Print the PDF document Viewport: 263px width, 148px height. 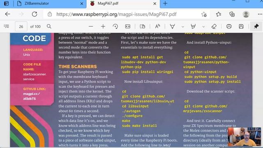(229, 26)
